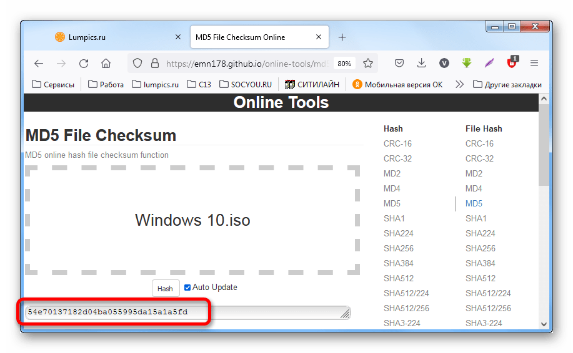Reload the current page
The image size is (573, 353).
coord(83,63)
